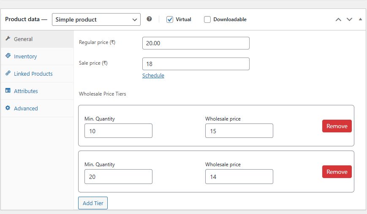Click the product type help question icon
This screenshot has width=367, height=214.
[149, 19]
